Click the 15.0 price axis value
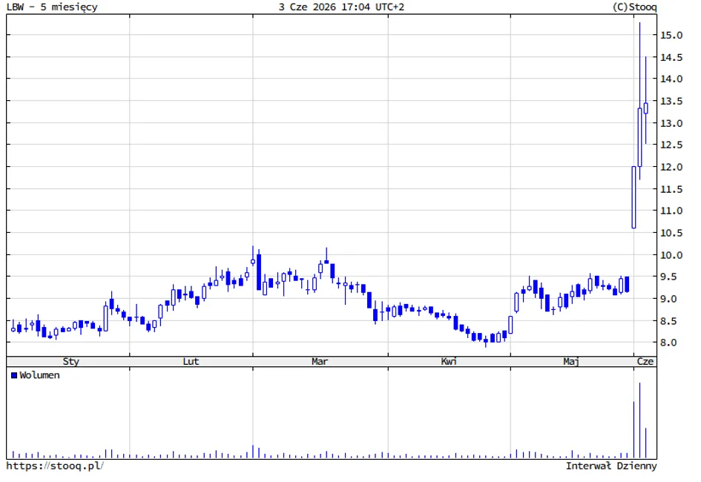This screenshot has width=701, height=482. click(671, 36)
